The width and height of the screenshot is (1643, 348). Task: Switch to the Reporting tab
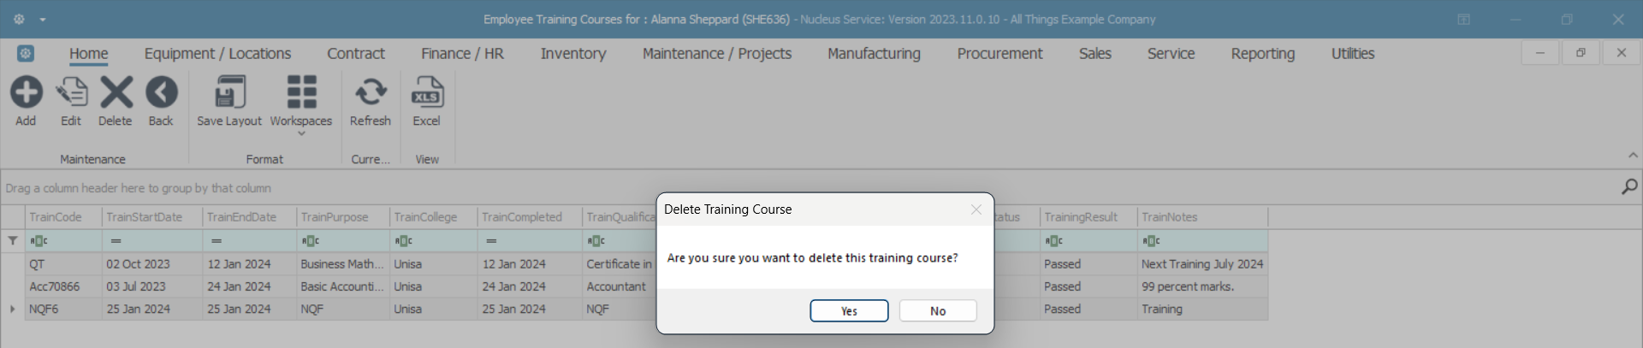[1262, 54]
